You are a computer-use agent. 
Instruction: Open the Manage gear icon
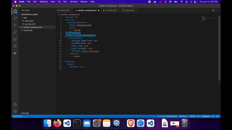(15, 111)
